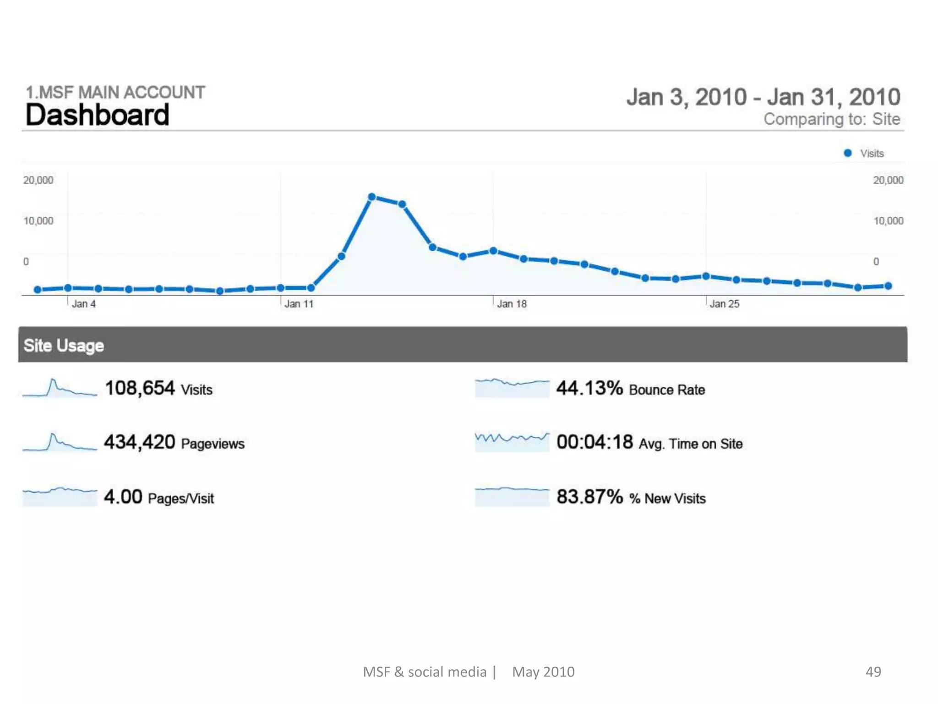Click the Pages/Visit sparkline thumbnail
This screenshot has height=704, width=938.
pyautogui.click(x=60, y=496)
